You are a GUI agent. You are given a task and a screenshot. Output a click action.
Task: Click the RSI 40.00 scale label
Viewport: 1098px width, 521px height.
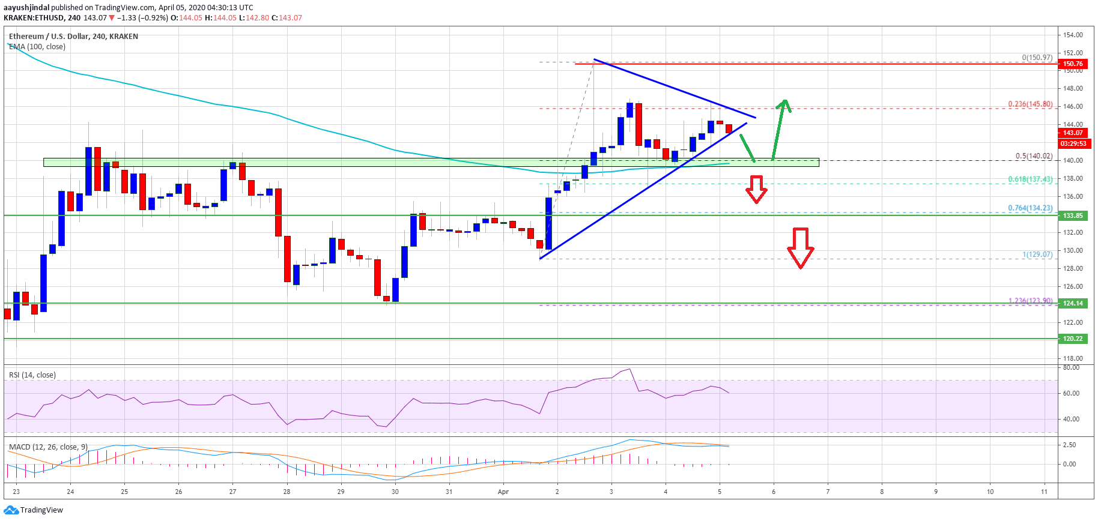[x=1071, y=419]
